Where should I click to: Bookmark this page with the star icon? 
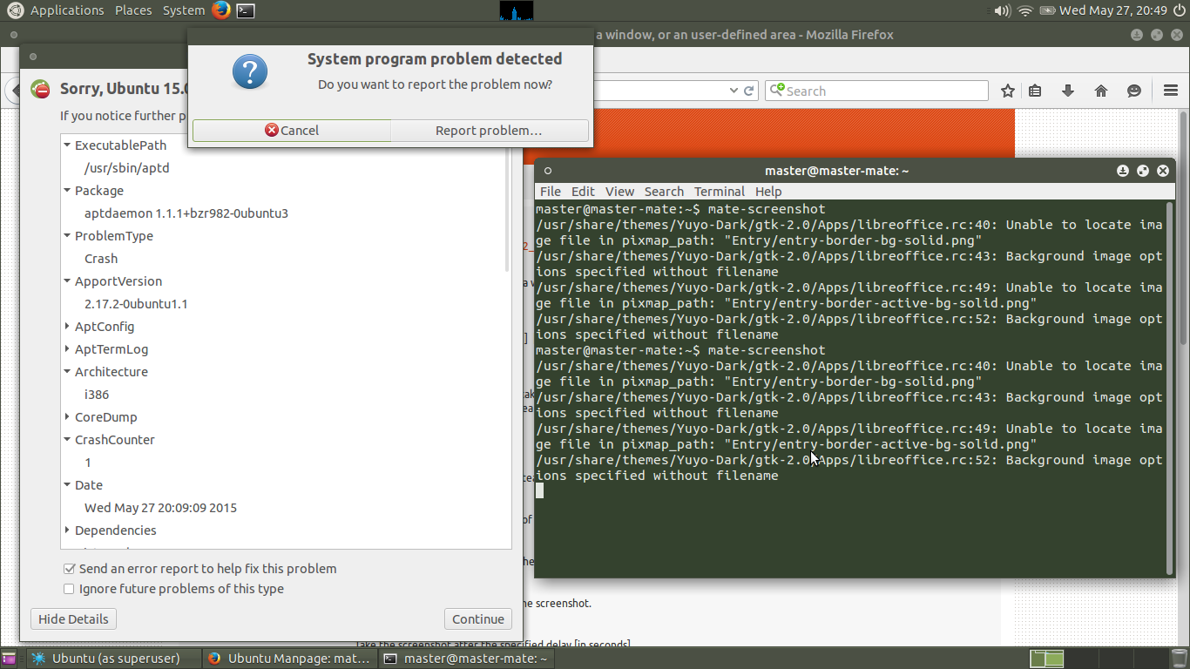pyautogui.click(x=1008, y=91)
